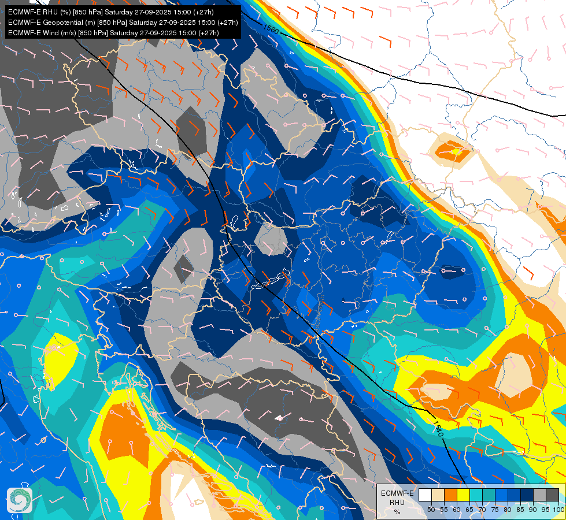The width and height of the screenshot is (566, 520).
Task: Click the cyan 65–70% legend swatch
Action: coord(476,495)
